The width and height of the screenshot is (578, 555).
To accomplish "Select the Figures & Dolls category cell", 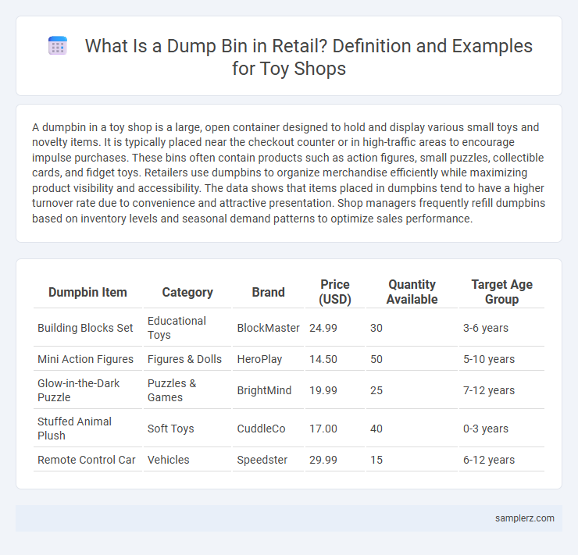I will [x=187, y=359].
